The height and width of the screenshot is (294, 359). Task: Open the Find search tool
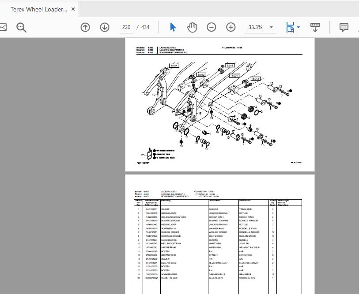[x=20, y=27]
